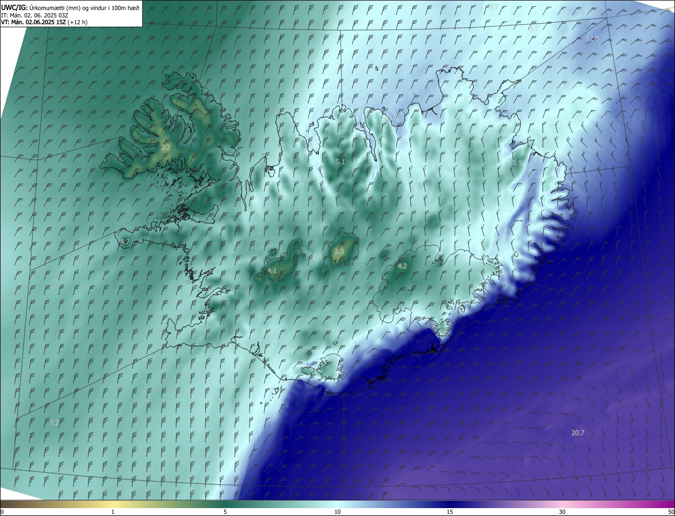Click the 3.2 value over the Westfjords
Screen dimensions: 675x516
click(166, 148)
